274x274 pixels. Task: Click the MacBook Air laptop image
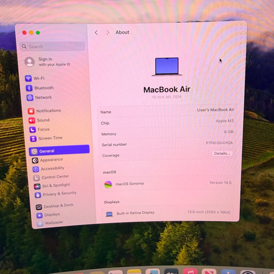tap(167, 67)
